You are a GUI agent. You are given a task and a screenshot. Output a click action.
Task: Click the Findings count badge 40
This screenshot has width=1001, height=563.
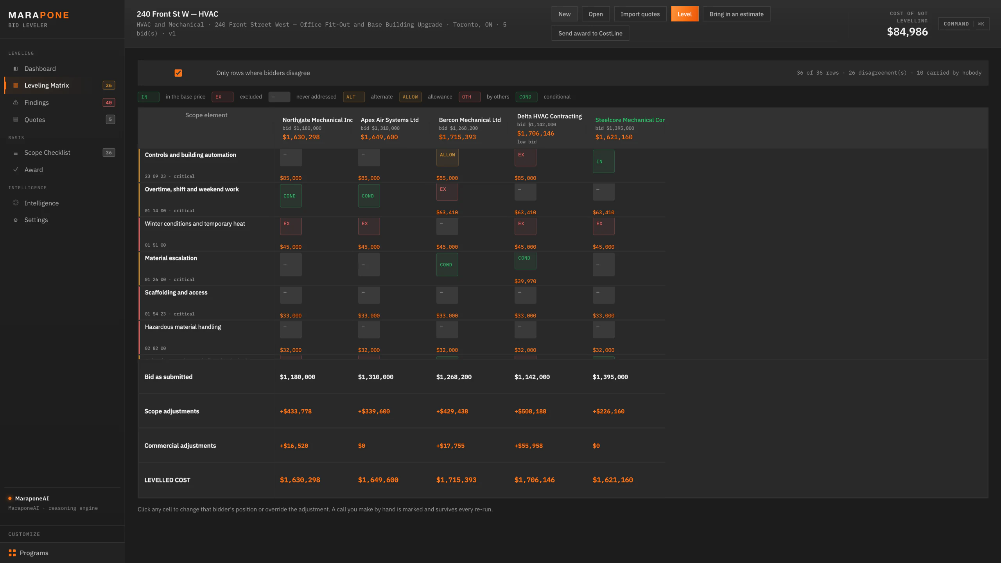point(109,102)
